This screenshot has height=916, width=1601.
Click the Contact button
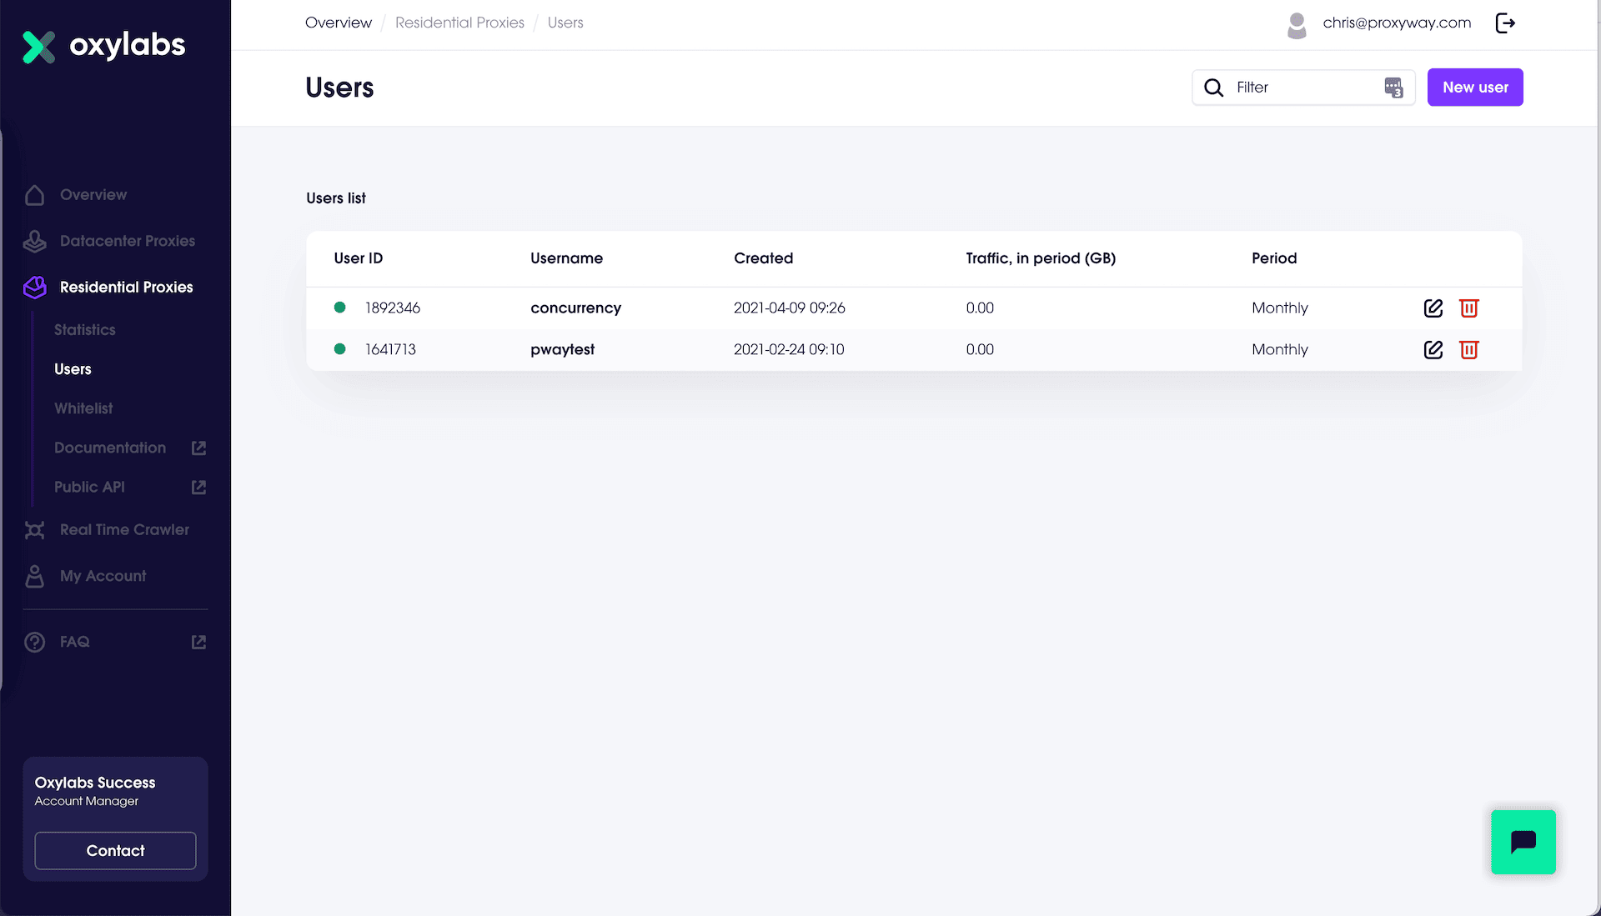coord(115,851)
